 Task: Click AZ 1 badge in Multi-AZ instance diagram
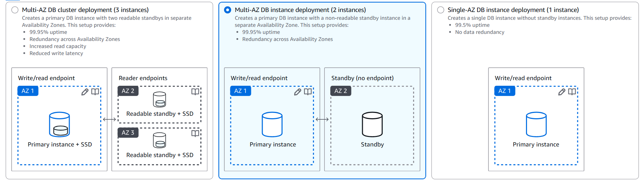click(x=241, y=91)
